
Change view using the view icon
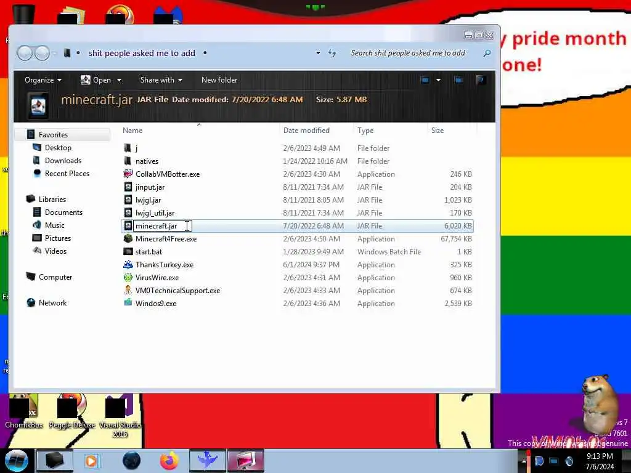tap(425, 79)
